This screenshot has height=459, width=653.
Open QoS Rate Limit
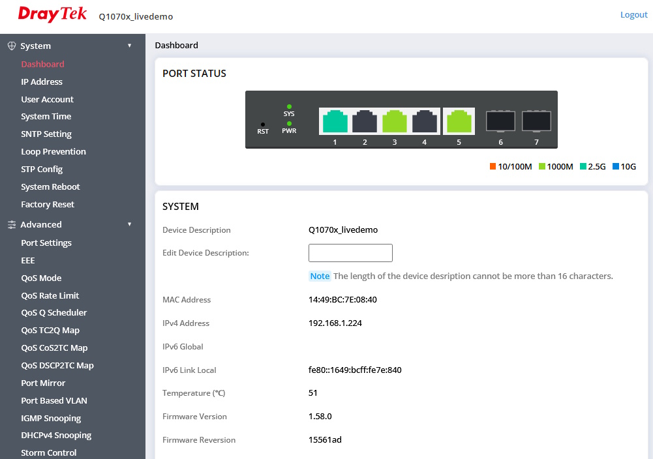click(x=50, y=295)
